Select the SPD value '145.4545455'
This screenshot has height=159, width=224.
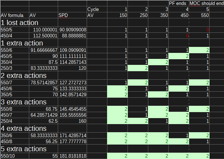coord(72,109)
